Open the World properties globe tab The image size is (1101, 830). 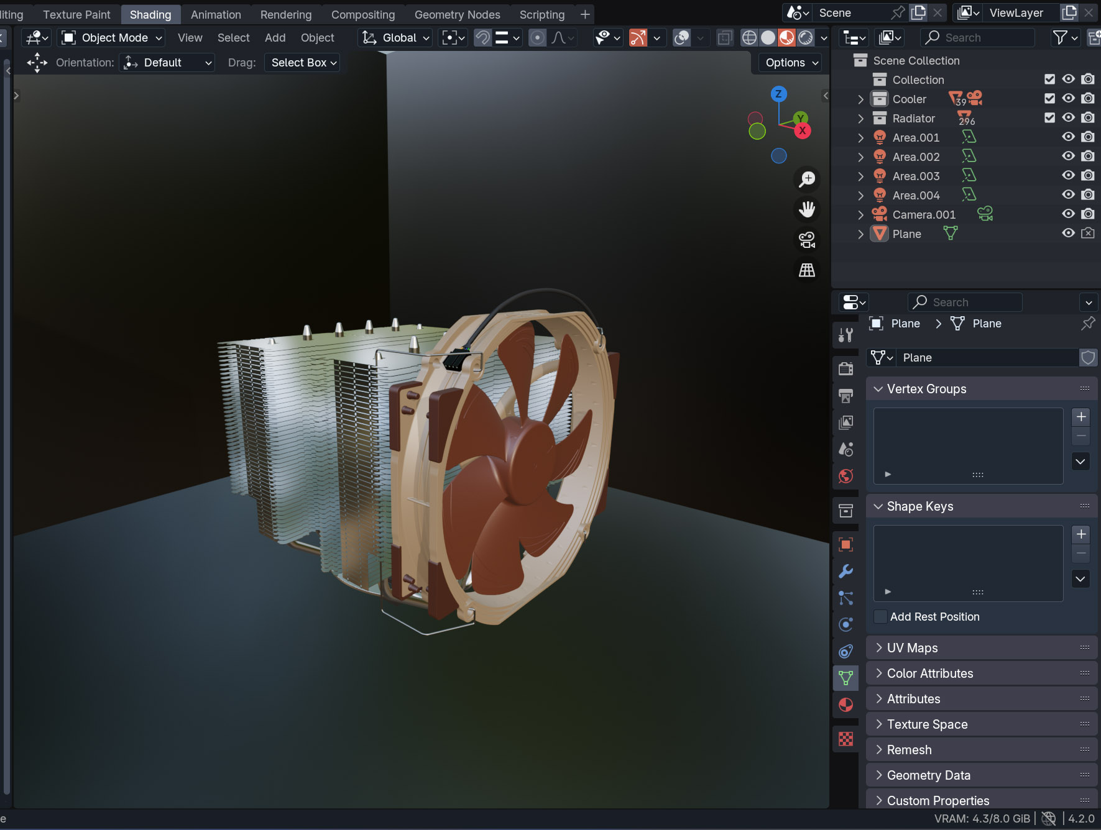pyautogui.click(x=845, y=477)
